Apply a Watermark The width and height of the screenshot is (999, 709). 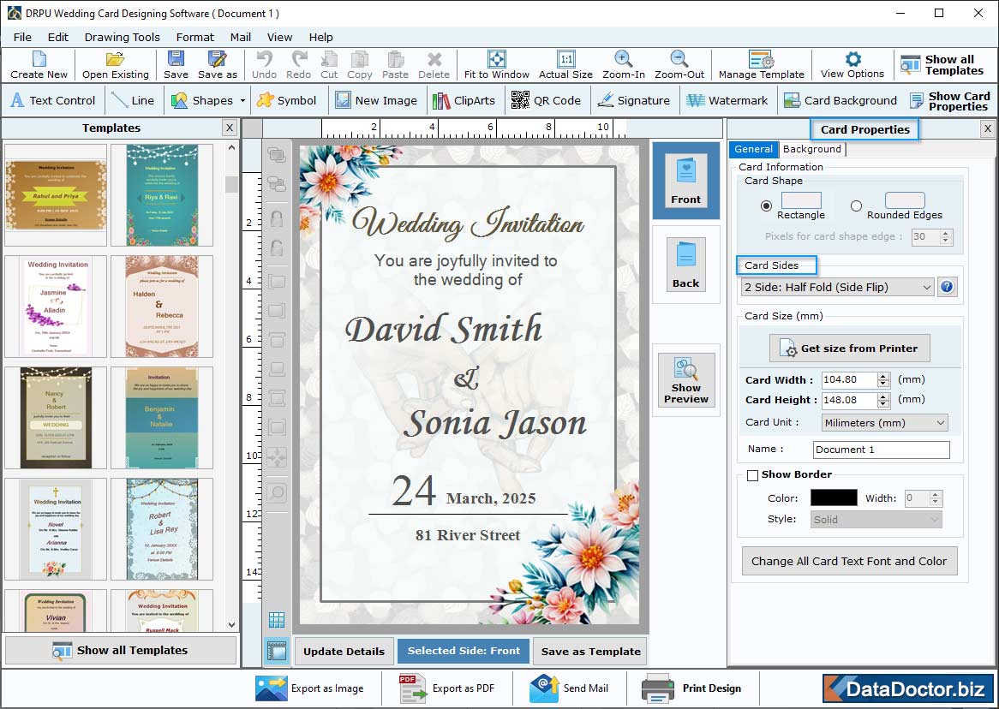(x=728, y=100)
